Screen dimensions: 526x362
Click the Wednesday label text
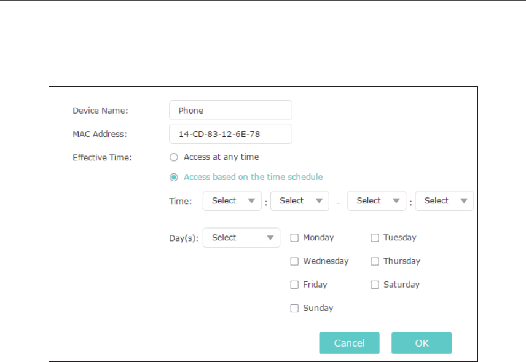tap(326, 261)
